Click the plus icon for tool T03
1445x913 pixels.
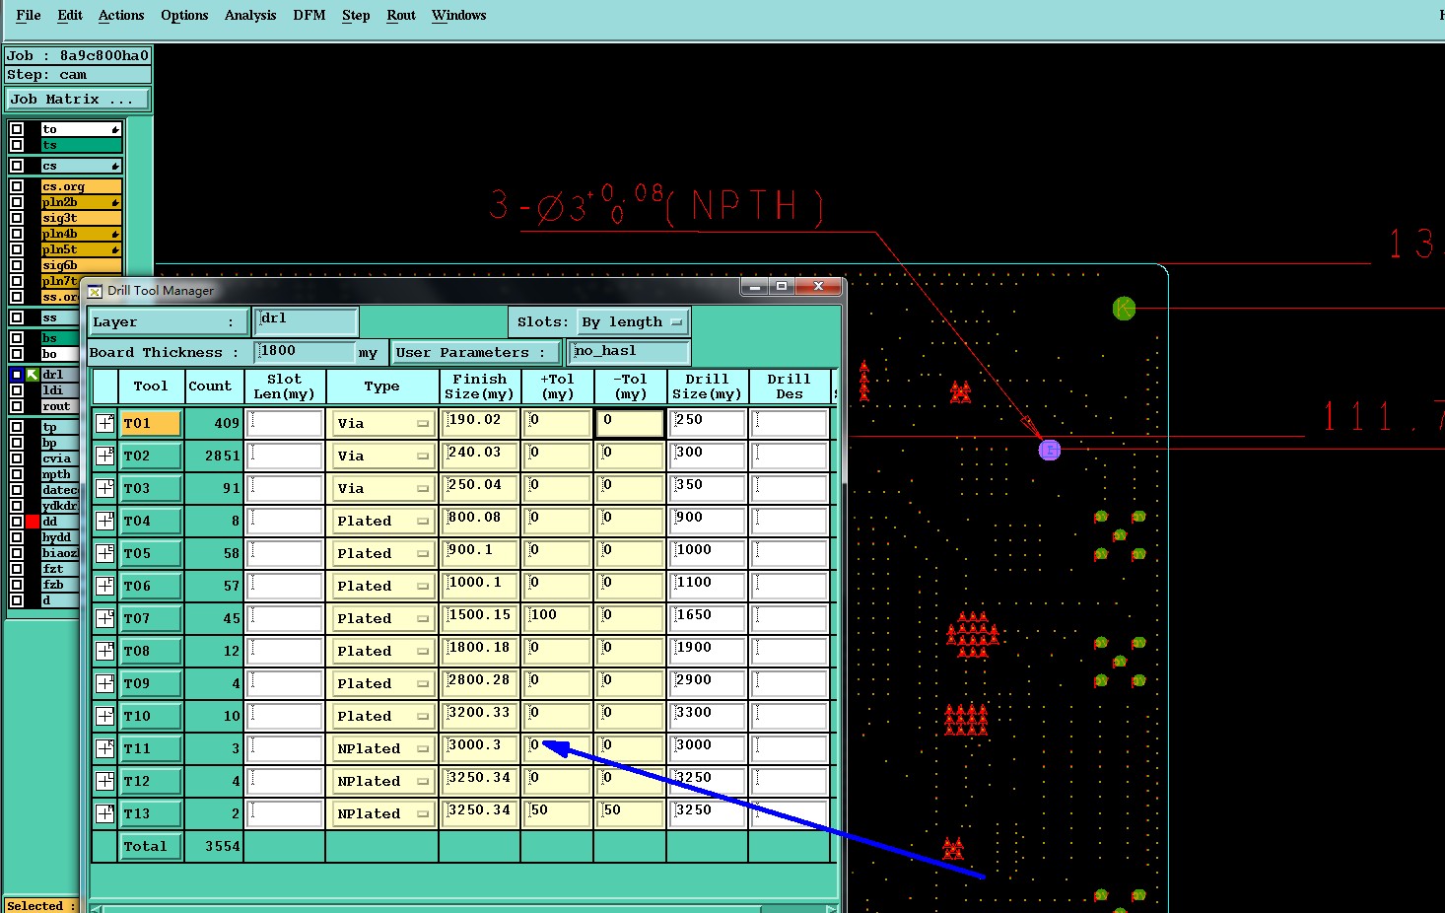[x=104, y=488]
